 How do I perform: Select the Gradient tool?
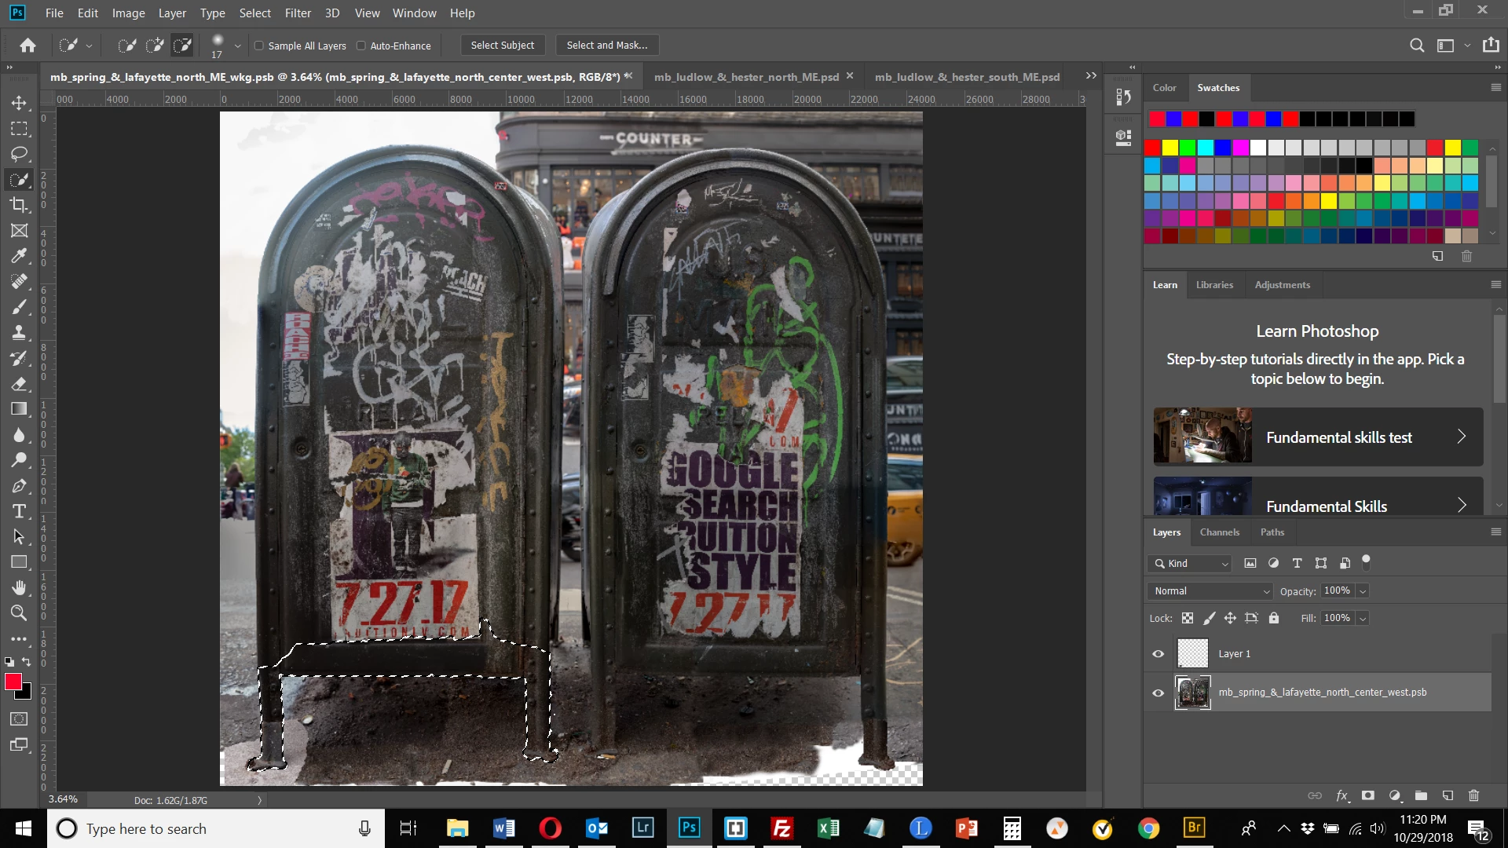point(19,409)
